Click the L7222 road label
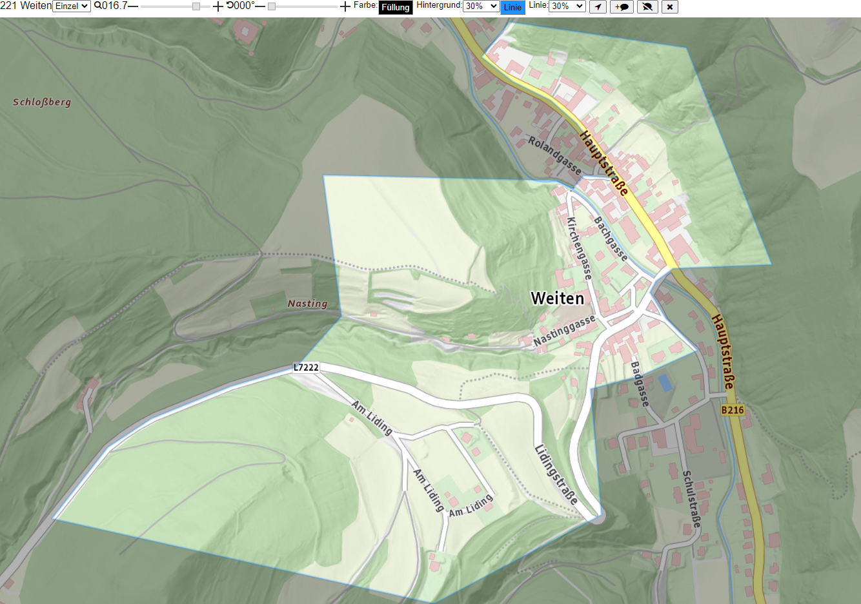Viewport: 861px width, 604px height. click(306, 367)
